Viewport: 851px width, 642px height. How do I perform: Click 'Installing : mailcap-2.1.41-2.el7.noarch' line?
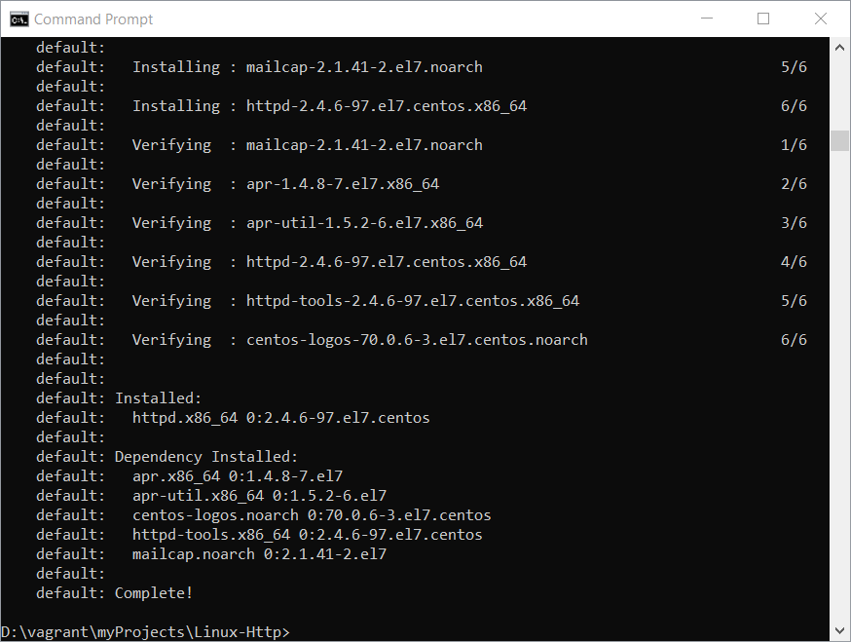(x=308, y=67)
